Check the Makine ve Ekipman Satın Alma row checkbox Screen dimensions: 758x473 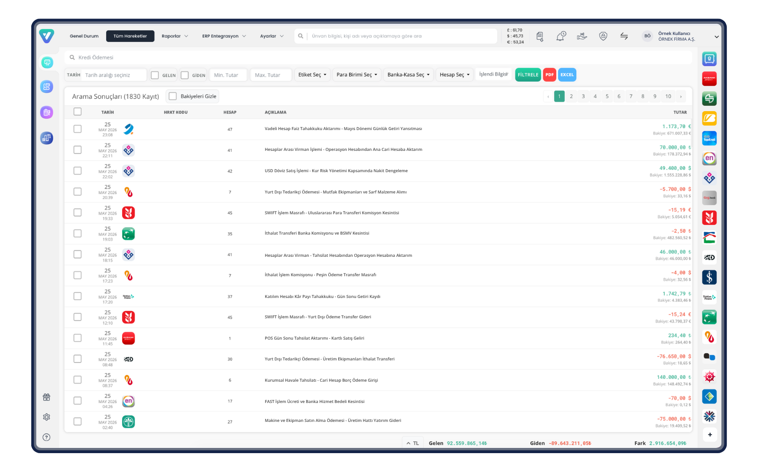[78, 421]
